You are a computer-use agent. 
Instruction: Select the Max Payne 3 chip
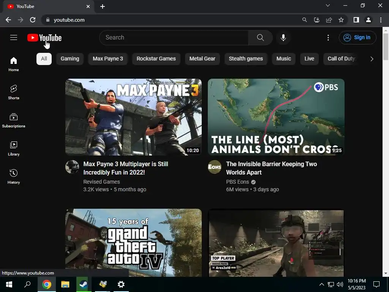pos(108,59)
